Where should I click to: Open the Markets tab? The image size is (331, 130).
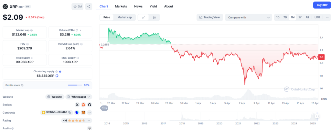point(121,6)
